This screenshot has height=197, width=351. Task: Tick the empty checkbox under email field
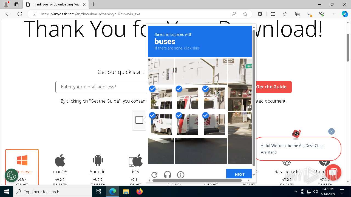point(139,120)
